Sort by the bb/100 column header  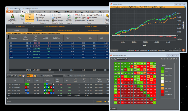45,38
